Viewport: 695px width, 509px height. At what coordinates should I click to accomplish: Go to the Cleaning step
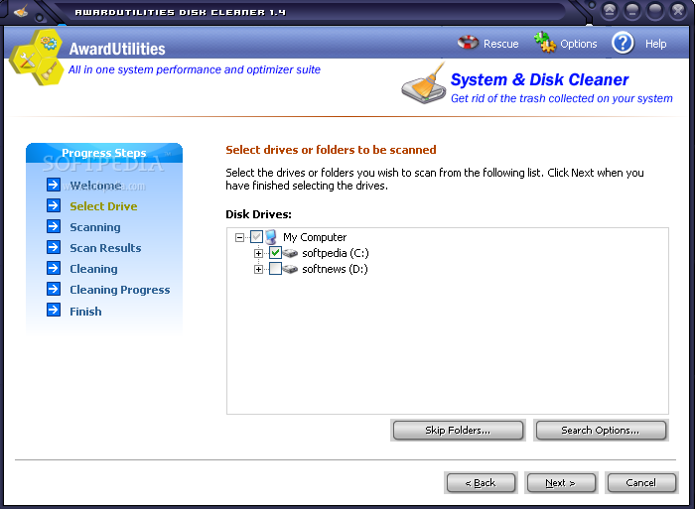point(93,269)
